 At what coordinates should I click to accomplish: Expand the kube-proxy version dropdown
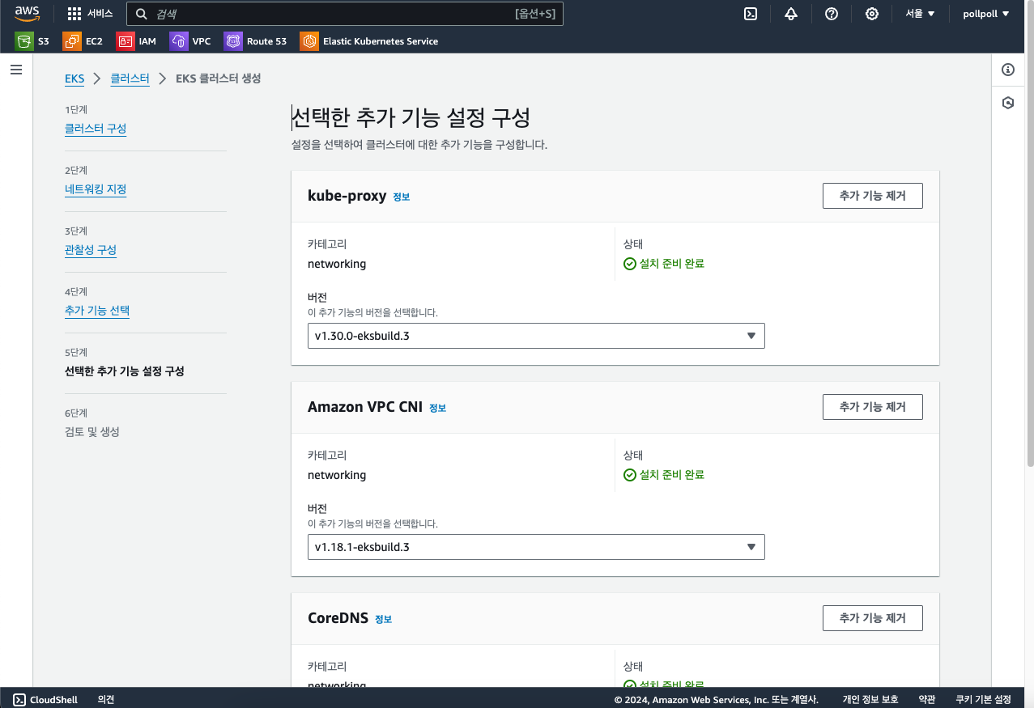click(x=536, y=336)
